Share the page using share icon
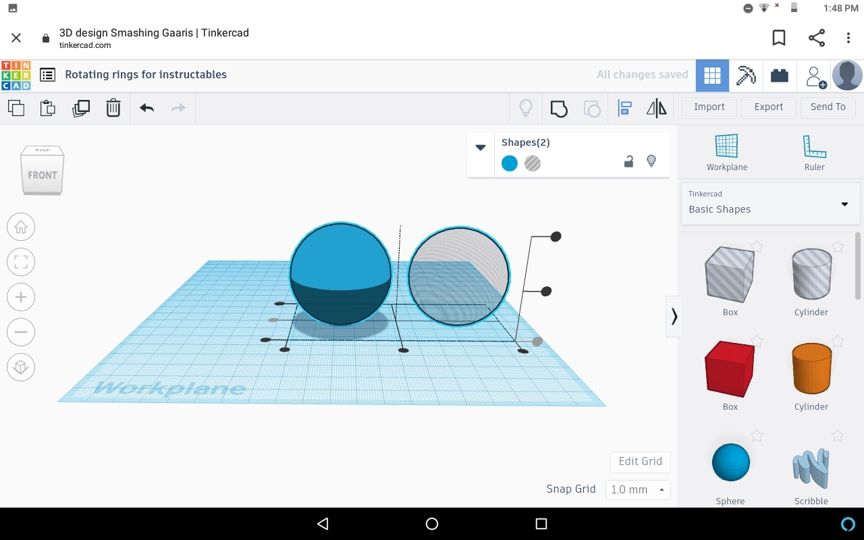This screenshot has width=864, height=540. tap(817, 38)
